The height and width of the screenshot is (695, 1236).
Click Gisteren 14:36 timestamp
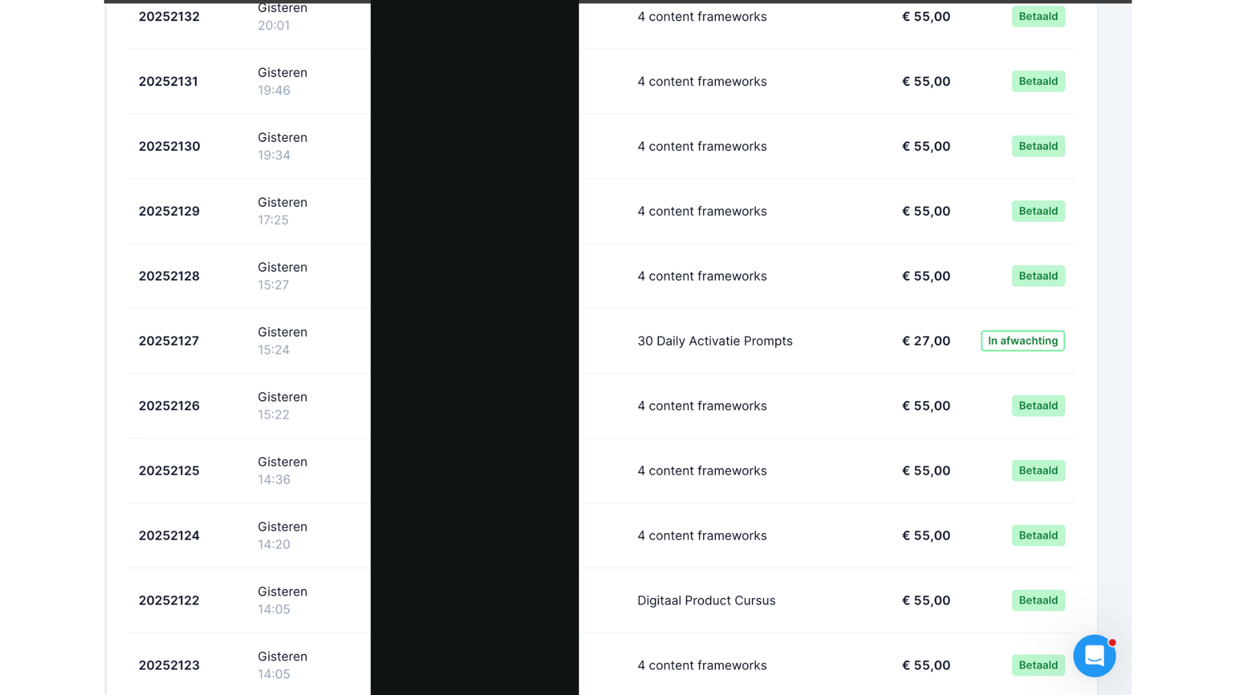click(x=282, y=470)
